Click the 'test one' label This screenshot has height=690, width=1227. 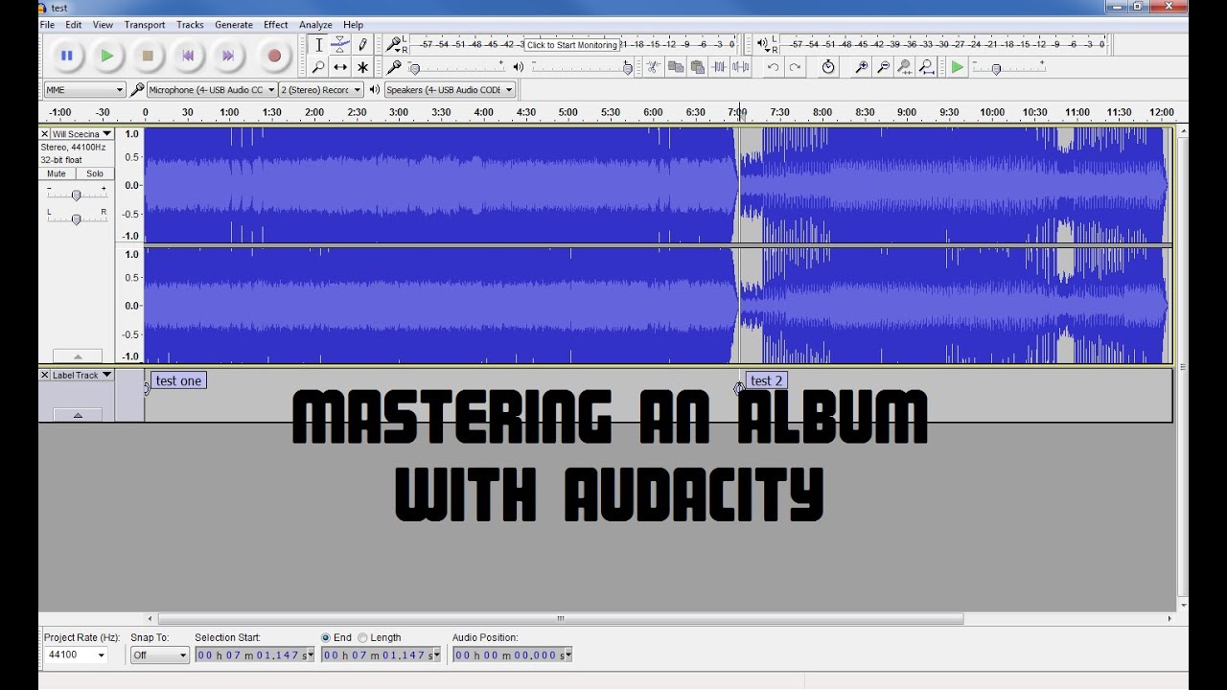pyautogui.click(x=178, y=380)
